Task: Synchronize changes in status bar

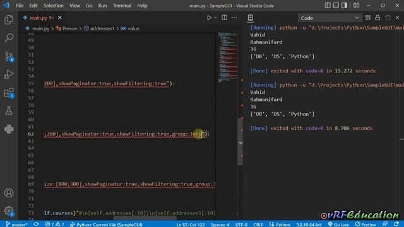Action: pyautogui.click(x=36, y=224)
